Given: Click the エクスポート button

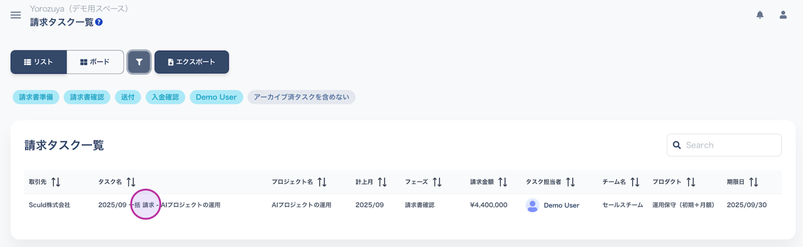Looking at the screenshot, I should [x=192, y=62].
